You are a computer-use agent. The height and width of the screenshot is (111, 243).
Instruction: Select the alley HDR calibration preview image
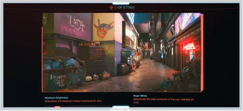pos(122,52)
